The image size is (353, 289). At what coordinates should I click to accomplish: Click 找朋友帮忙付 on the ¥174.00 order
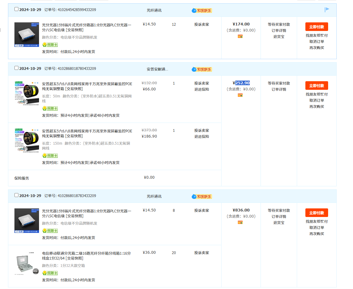click(x=316, y=36)
